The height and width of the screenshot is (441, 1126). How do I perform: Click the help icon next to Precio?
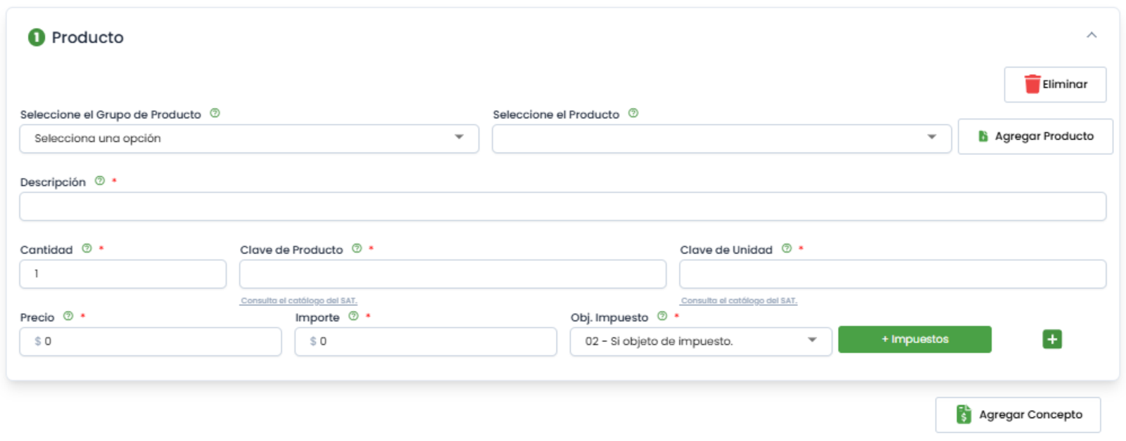tap(68, 316)
